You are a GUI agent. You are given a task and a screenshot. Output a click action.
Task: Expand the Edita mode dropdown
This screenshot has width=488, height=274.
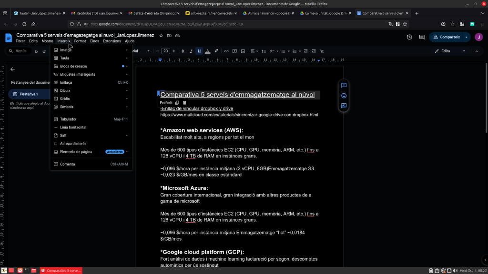[x=464, y=51]
